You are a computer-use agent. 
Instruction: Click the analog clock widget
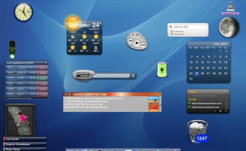[x=24, y=12]
